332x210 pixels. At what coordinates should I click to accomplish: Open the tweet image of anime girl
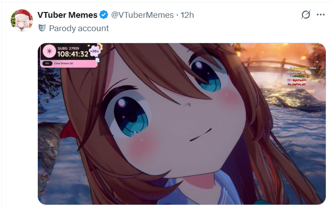click(182, 124)
